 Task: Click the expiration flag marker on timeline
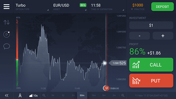tap(106, 88)
